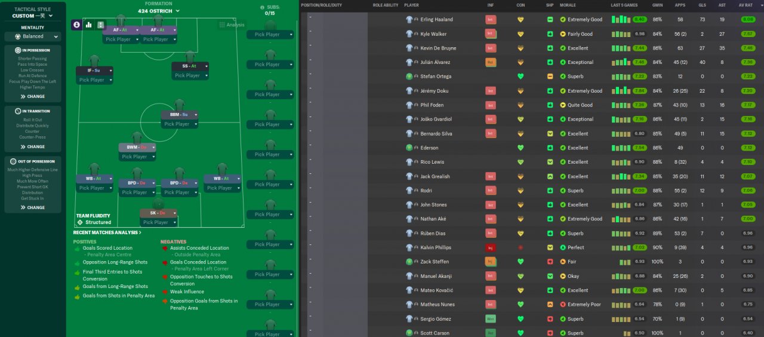Click the Team Fluidity diamond icon
Image resolution: width=764 pixels, height=337 pixels.
[x=80, y=222]
